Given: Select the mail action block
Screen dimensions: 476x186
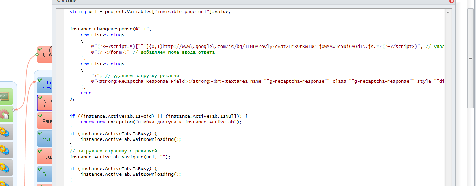Looking at the screenshot, I should (x=45, y=138).
